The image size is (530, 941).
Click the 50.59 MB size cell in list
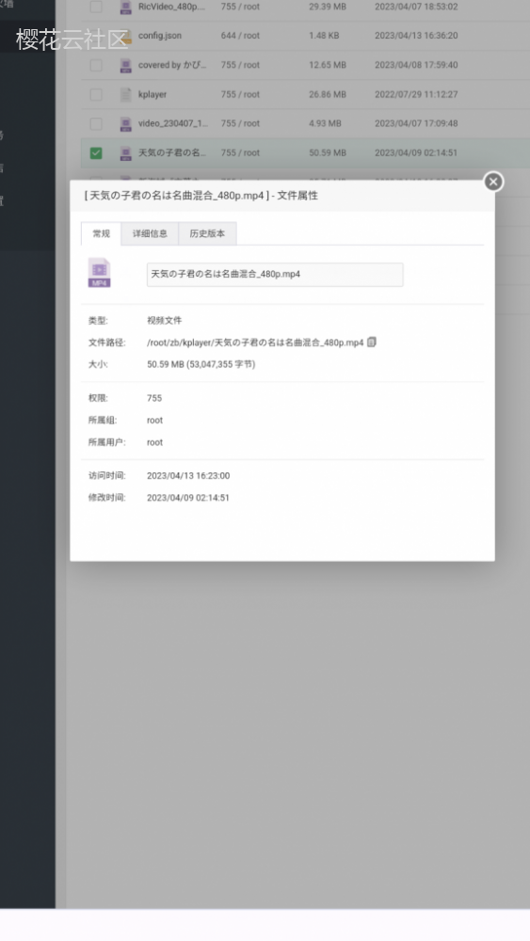[x=328, y=152]
